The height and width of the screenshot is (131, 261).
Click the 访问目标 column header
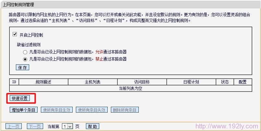[x=142, y=82]
